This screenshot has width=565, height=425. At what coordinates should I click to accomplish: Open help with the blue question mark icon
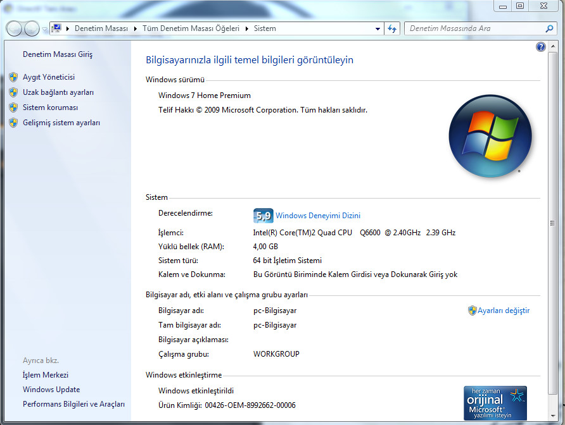click(540, 47)
